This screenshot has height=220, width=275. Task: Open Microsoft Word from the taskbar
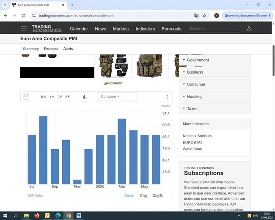point(79,216)
